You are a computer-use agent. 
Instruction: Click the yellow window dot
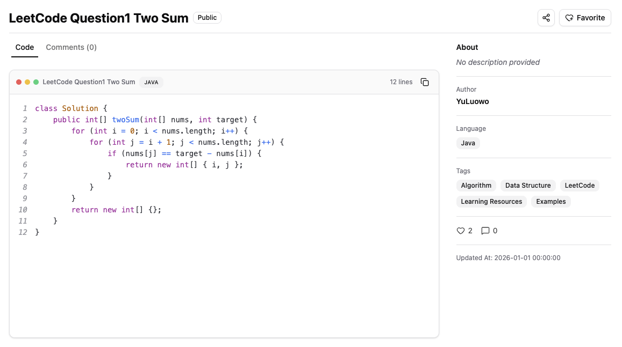point(27,82)
